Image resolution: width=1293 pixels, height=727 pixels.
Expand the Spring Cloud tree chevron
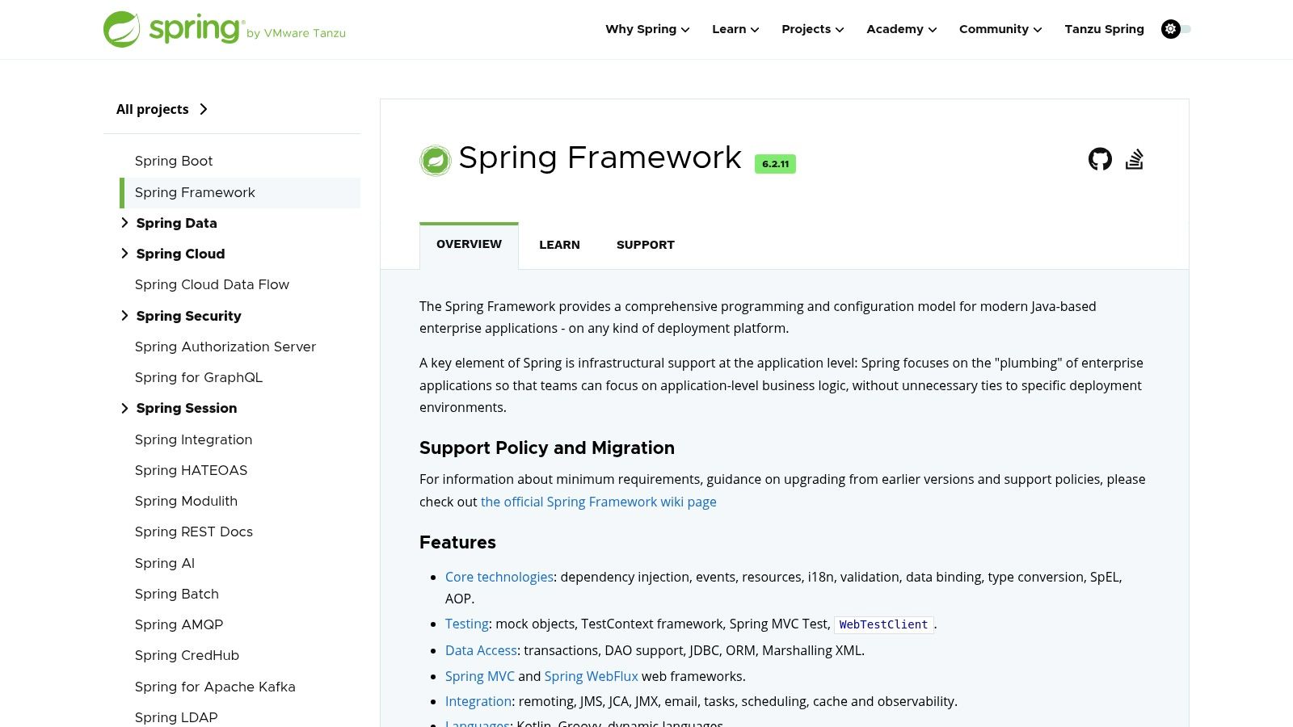(124, 254)
